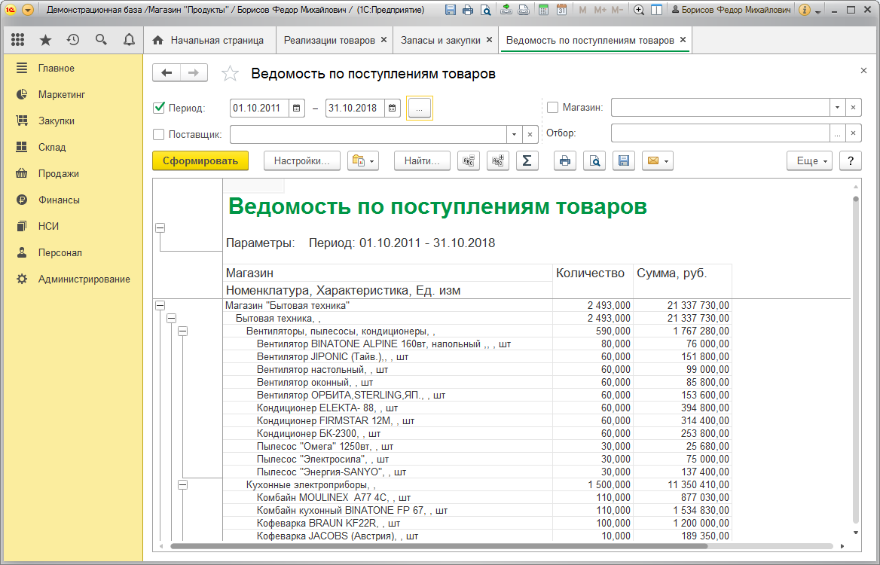Open print preview from the report toolbar
880x565 pixels.
click(x=594, y=161)
